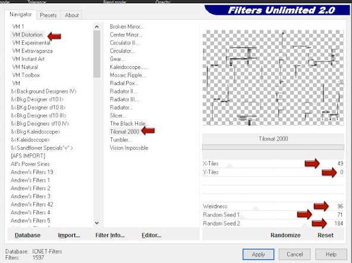Select the VM Extravaganza category
This screenshot has height=263, width=352.
point(32,51)
